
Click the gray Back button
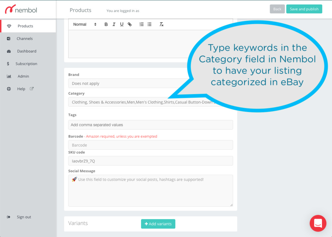(277, 9)
